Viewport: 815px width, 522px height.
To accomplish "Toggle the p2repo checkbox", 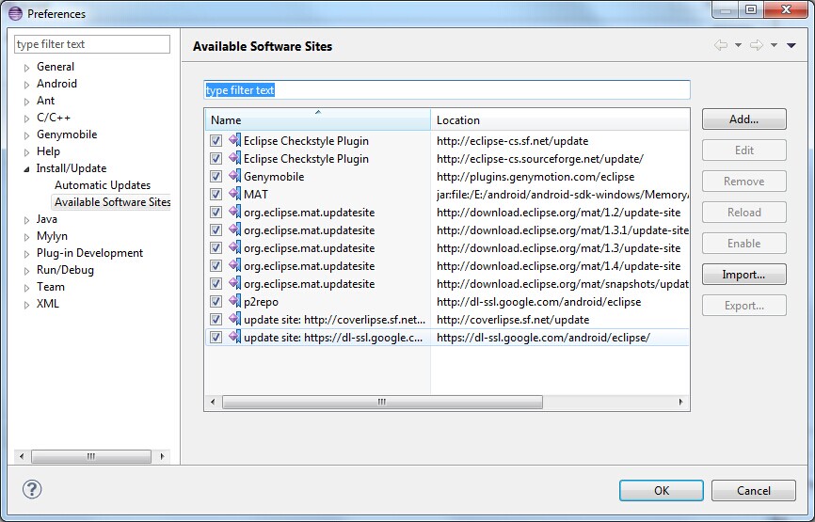I will (x=216, y=302).
